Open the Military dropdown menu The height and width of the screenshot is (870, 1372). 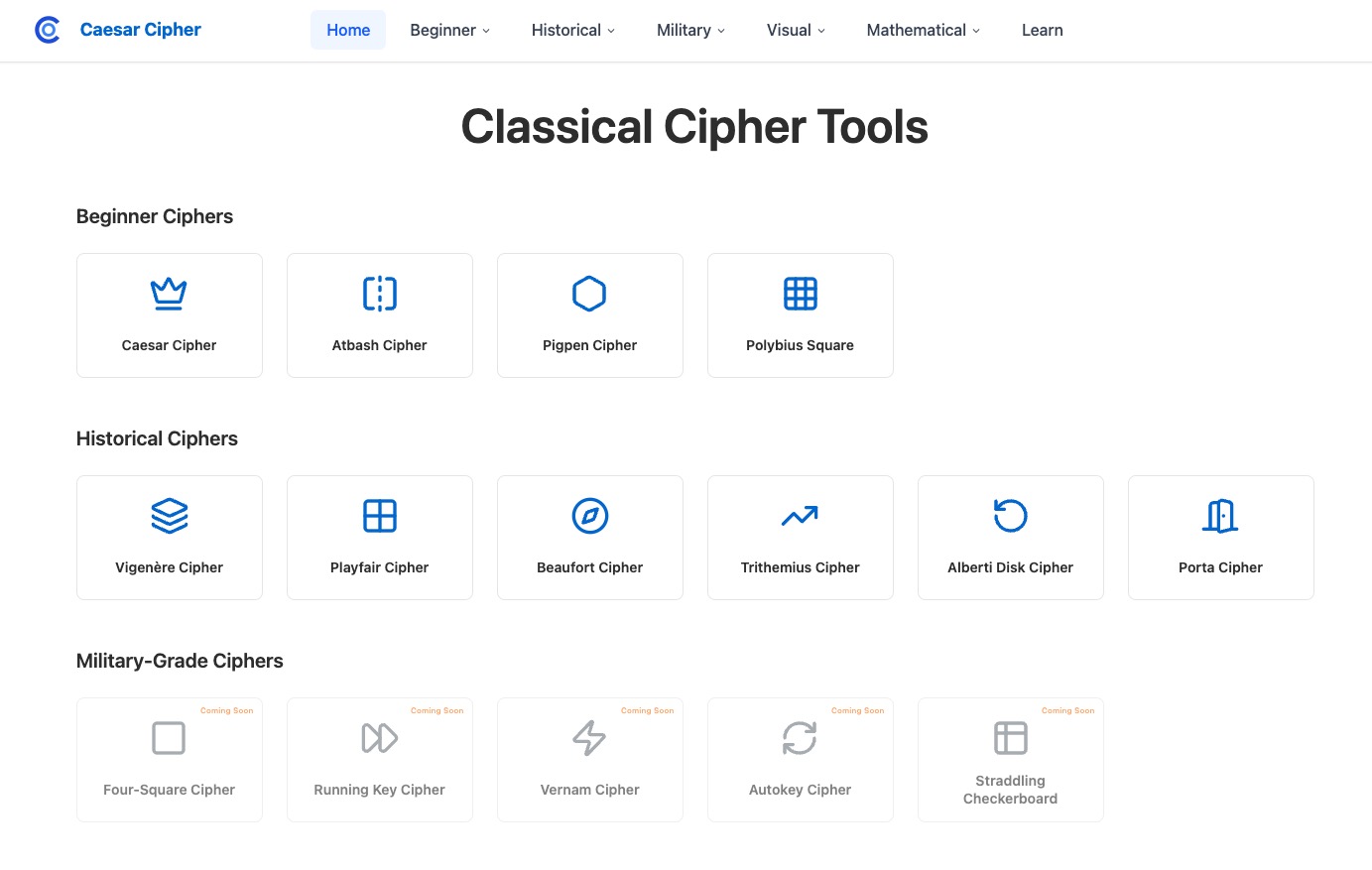coord(690,30)
